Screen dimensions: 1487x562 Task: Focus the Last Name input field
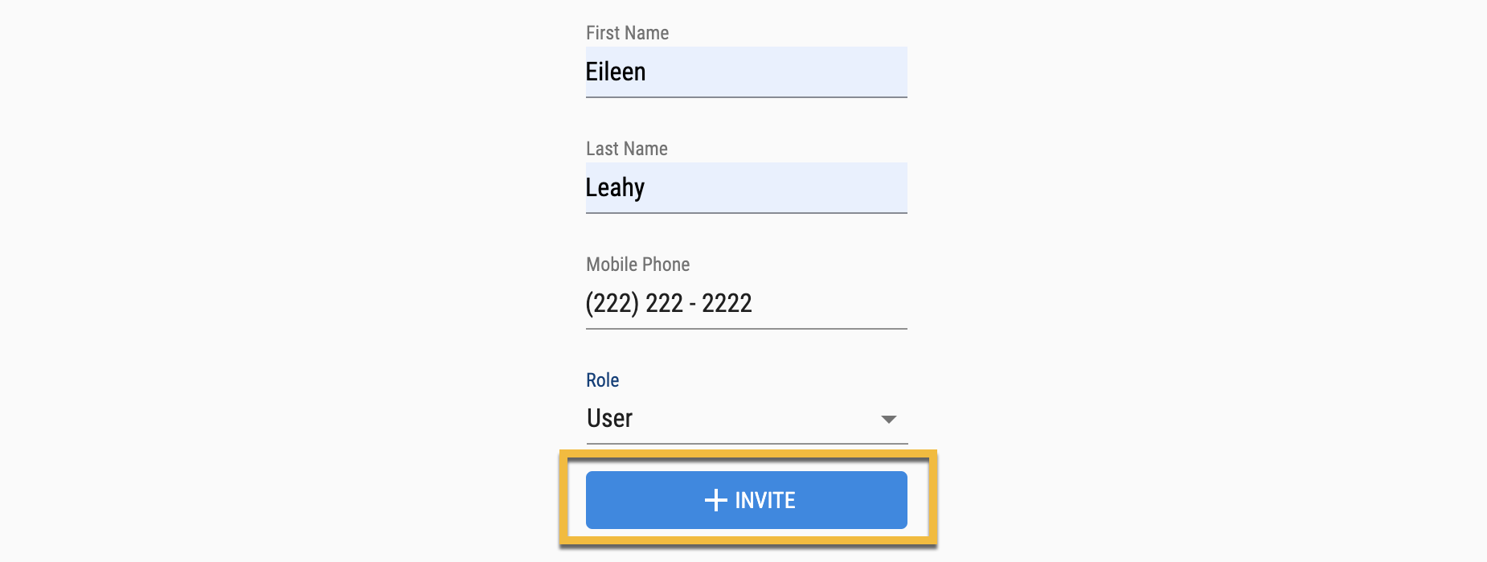747,188
